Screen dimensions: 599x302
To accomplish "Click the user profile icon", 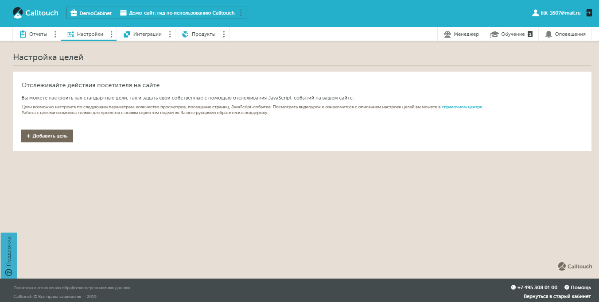I will 535,13.
